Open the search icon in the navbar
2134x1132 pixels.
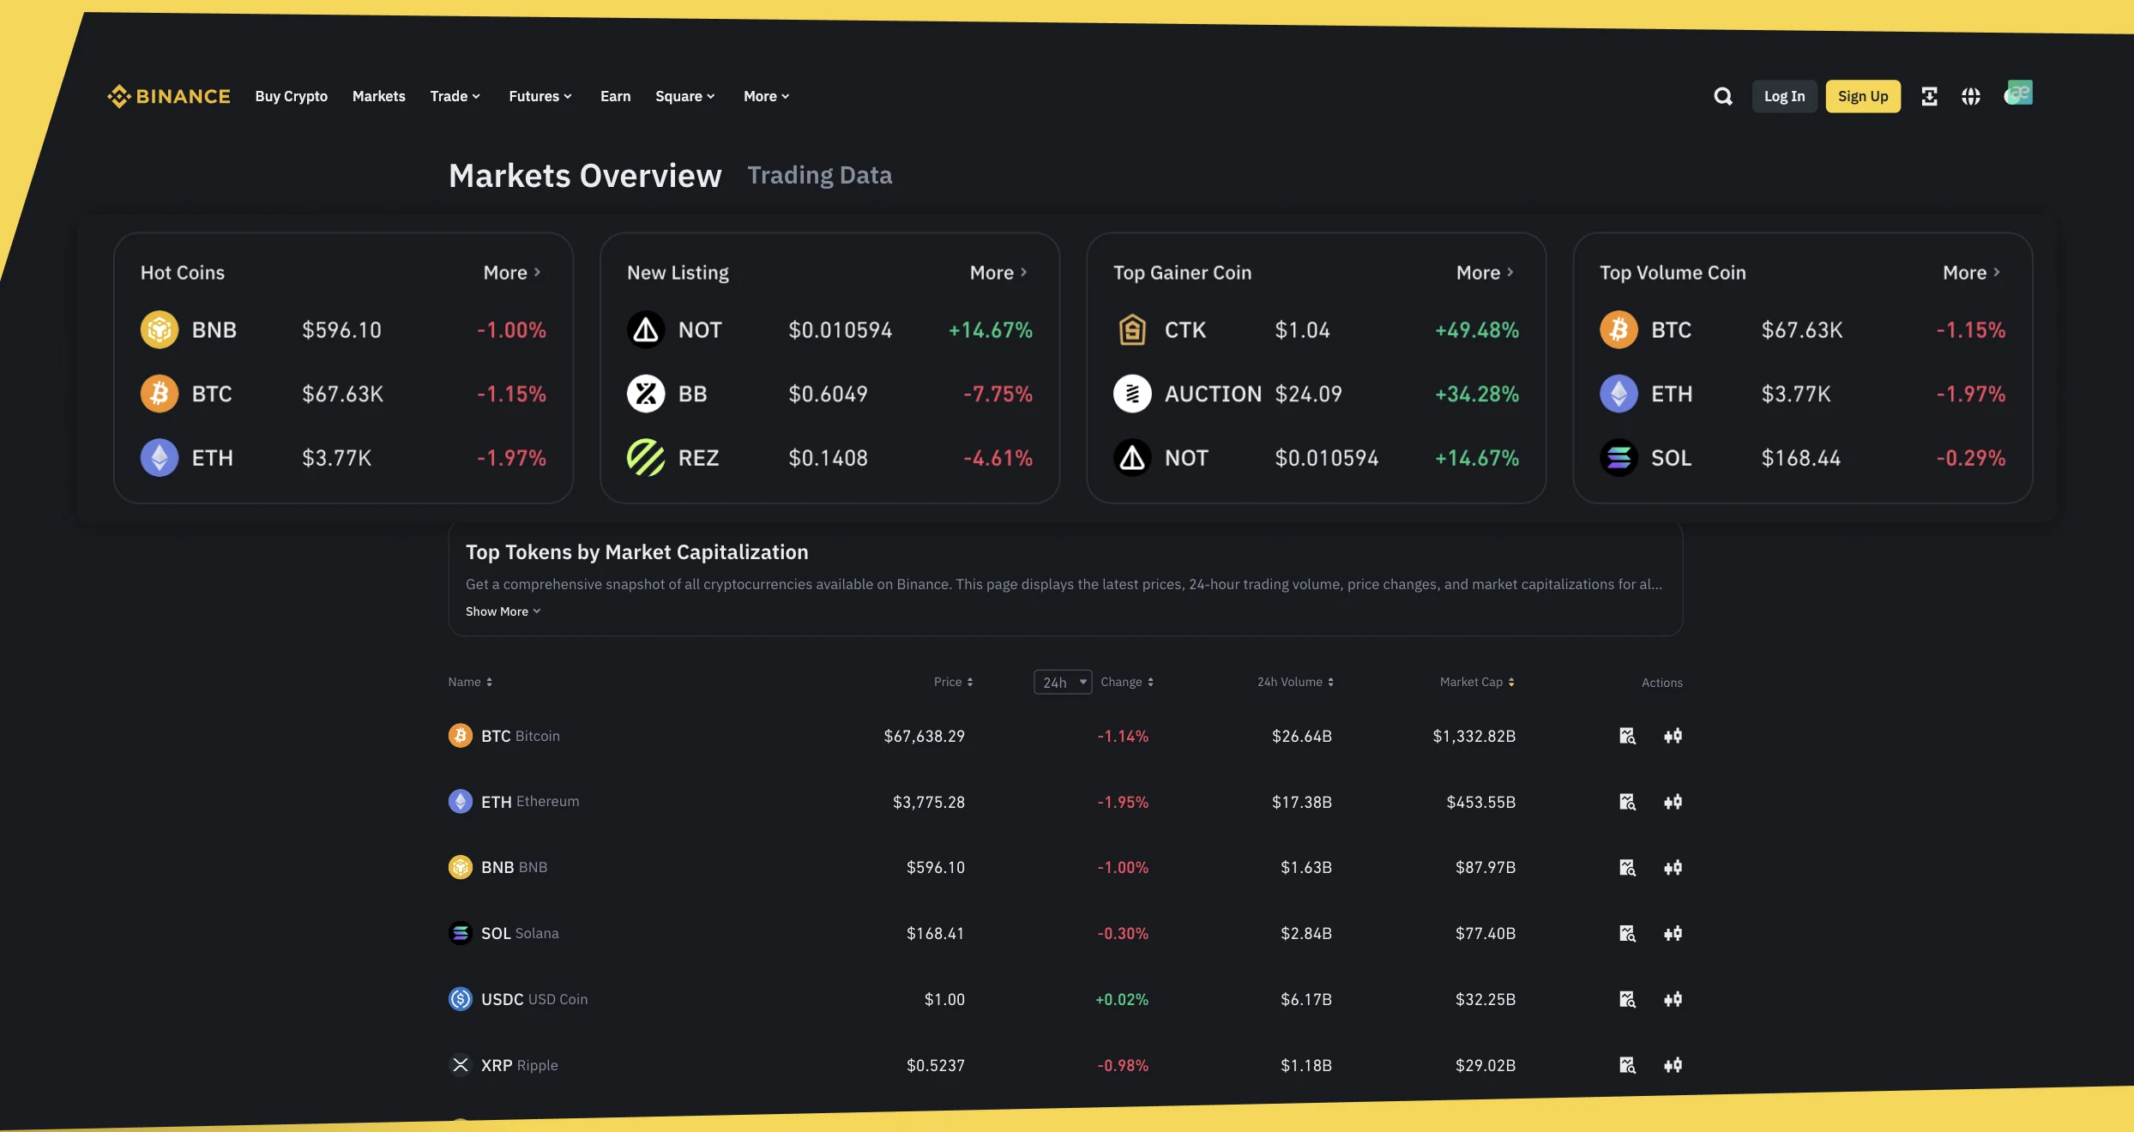coord(1722,96)
